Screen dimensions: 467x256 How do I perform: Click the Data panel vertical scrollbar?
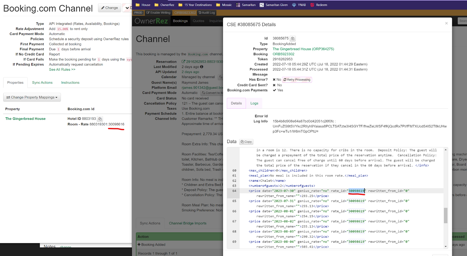[445, 216]
